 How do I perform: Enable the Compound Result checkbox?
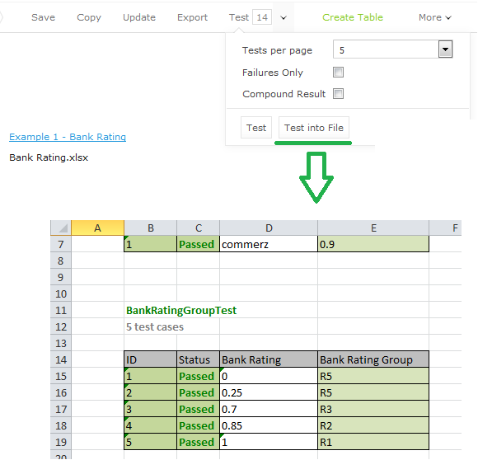[338, 94]
